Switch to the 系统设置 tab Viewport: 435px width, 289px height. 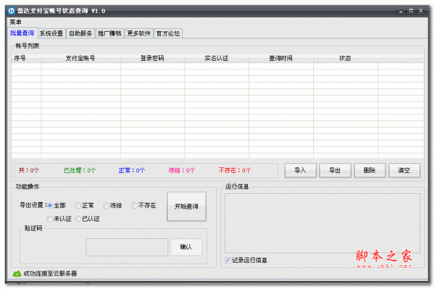[51, 33]
